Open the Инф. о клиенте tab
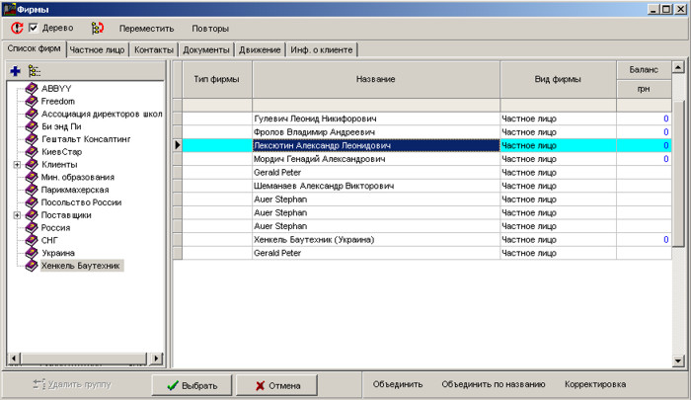 pyautogui.click(x=321, y=49)
